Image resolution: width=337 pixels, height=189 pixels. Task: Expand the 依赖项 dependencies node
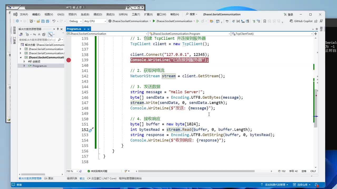click(24, 62)
